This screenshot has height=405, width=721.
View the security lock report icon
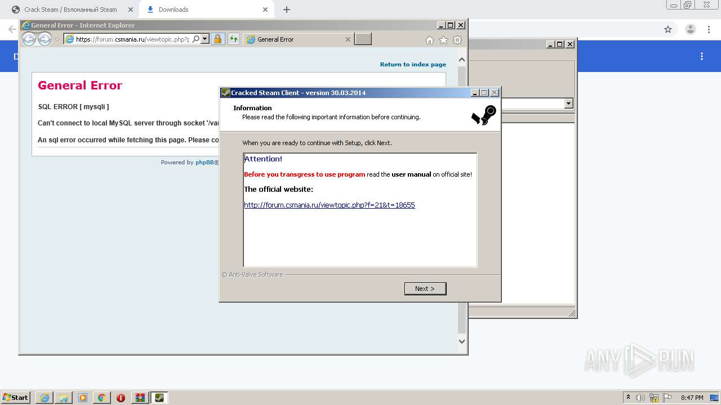pos(217,39)
